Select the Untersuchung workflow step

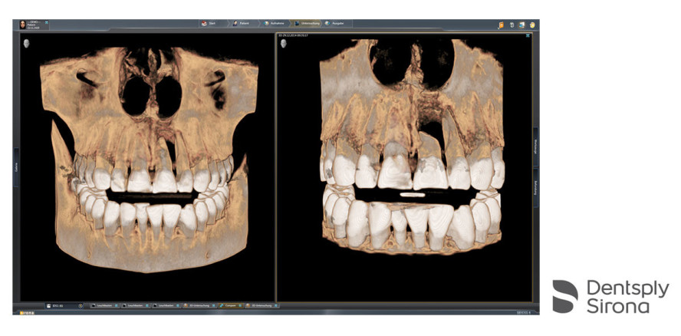(x=307, y=24)
